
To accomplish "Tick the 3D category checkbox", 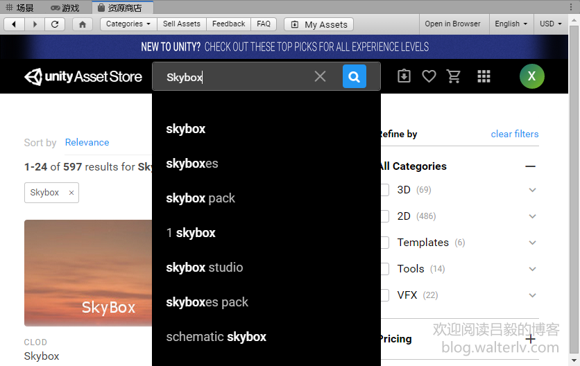I will click(x=384, y=190).
